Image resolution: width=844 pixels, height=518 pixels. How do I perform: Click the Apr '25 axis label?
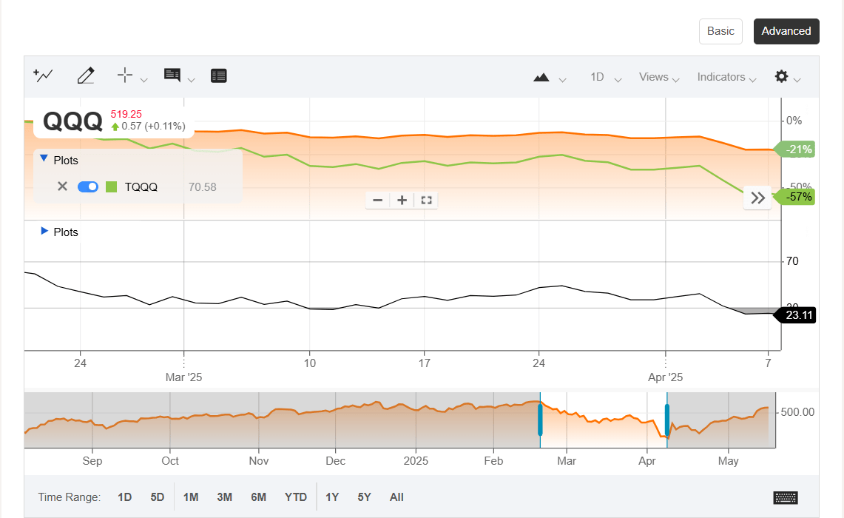pyautogui.click(x=665, y=377)
